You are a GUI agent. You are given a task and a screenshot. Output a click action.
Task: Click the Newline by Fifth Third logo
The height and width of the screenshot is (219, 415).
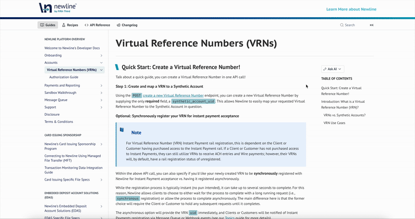click(x=58, y=8)
